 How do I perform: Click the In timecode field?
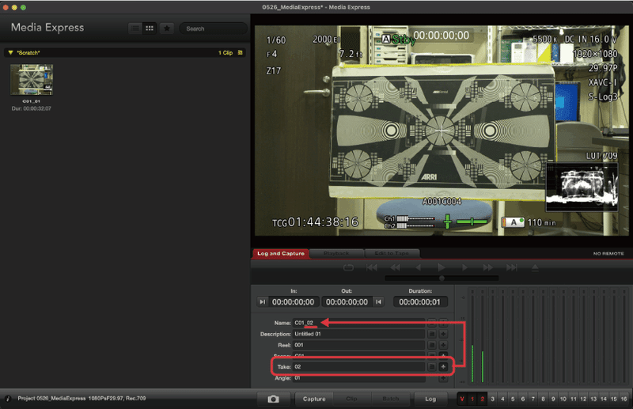click(x=293, y=302)
